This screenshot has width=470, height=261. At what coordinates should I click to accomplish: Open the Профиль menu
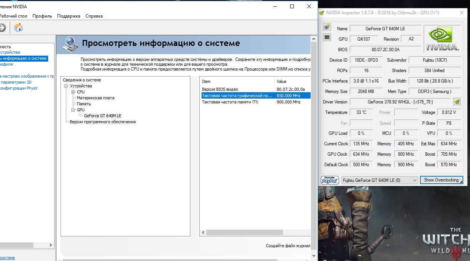pyautogui.click(x=42, y=16)
